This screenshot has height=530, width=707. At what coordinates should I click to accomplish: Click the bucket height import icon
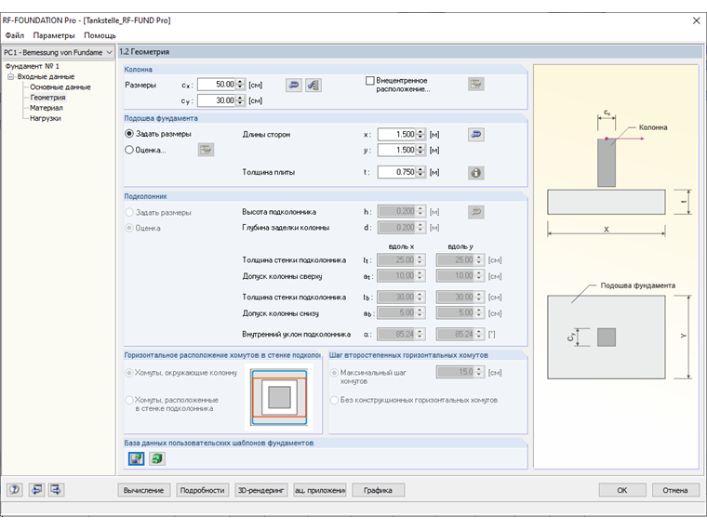point(475,212)
